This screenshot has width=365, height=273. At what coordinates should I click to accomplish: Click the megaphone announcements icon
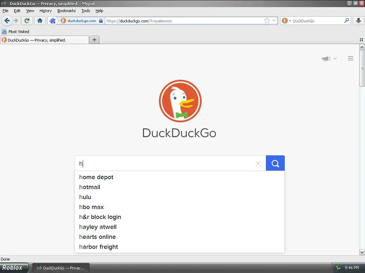point(326,59)
